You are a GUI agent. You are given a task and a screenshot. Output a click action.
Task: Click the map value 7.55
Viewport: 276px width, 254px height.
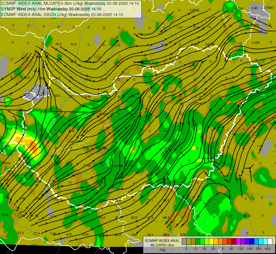point(22,198)
